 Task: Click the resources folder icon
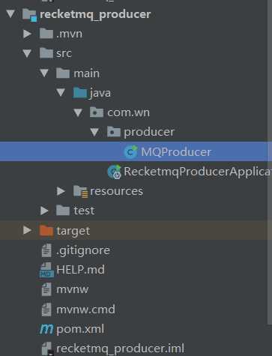80,191
